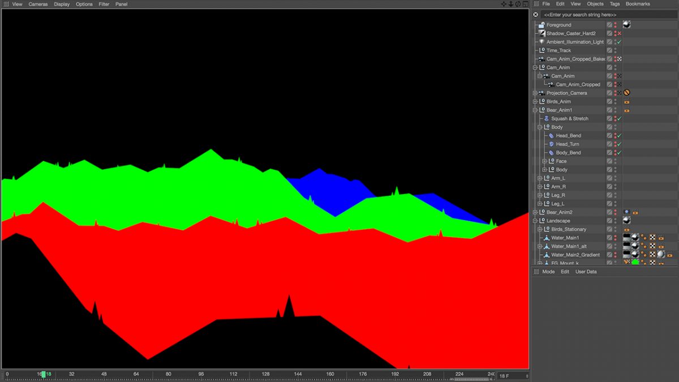This screenshot has height=382, width=679.
Task: Open the Cameras menu in viewport
Action: point(38,4)
